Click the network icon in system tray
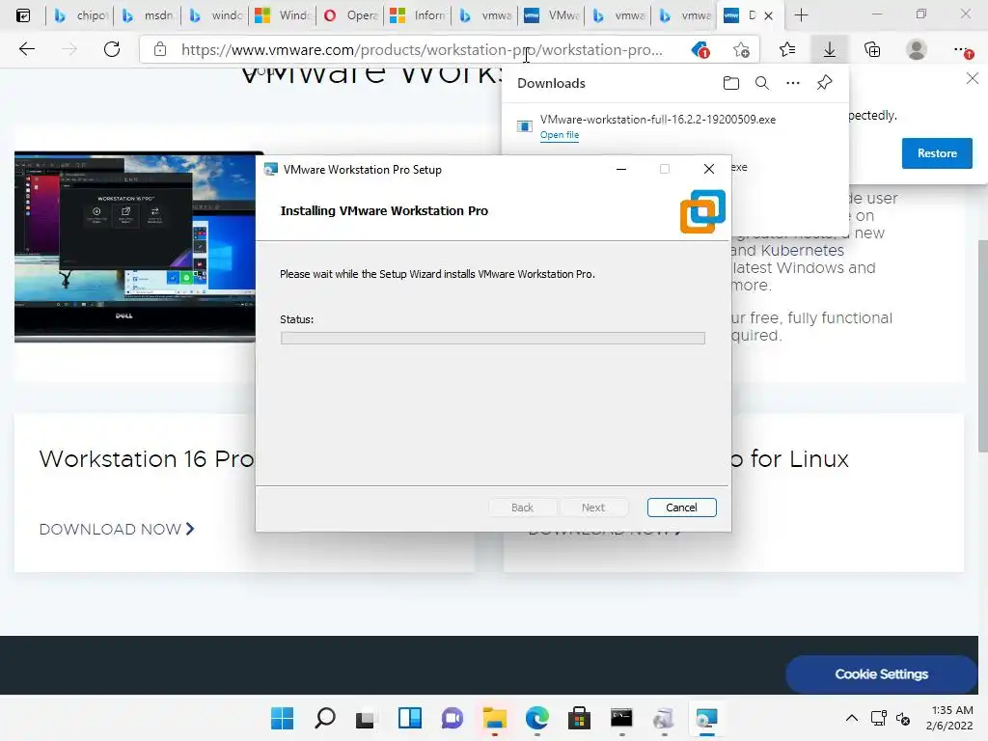This screenshot has width=988, height=741. coord(878,718)
